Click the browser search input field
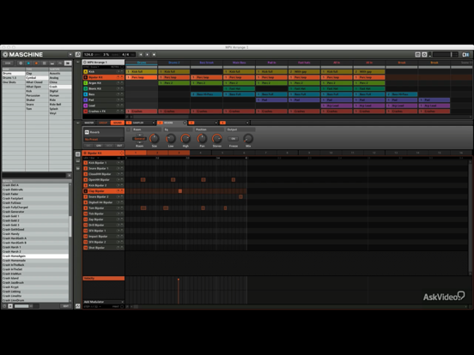Viewport: 474px width, 355px height. (x=33, y=175)
